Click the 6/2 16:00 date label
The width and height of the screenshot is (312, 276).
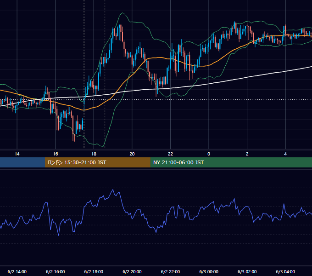click(56, 271)
